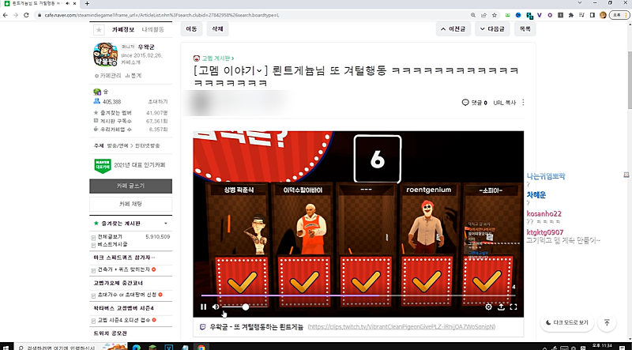Open the post's three-dot more menu
Screen dimensions: 632x350
523,103
